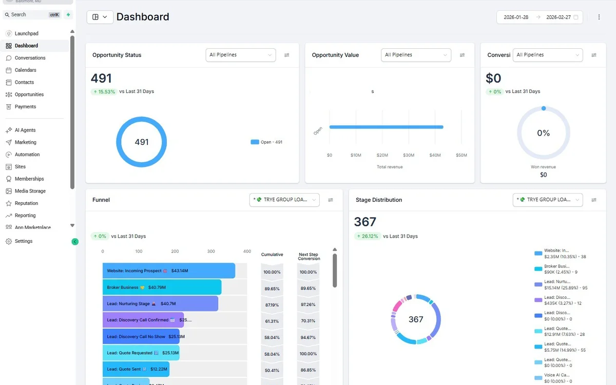Click the Conversations menu label
Image resolution: width=616 pixels, height=385 pixels.
point(30,58)
